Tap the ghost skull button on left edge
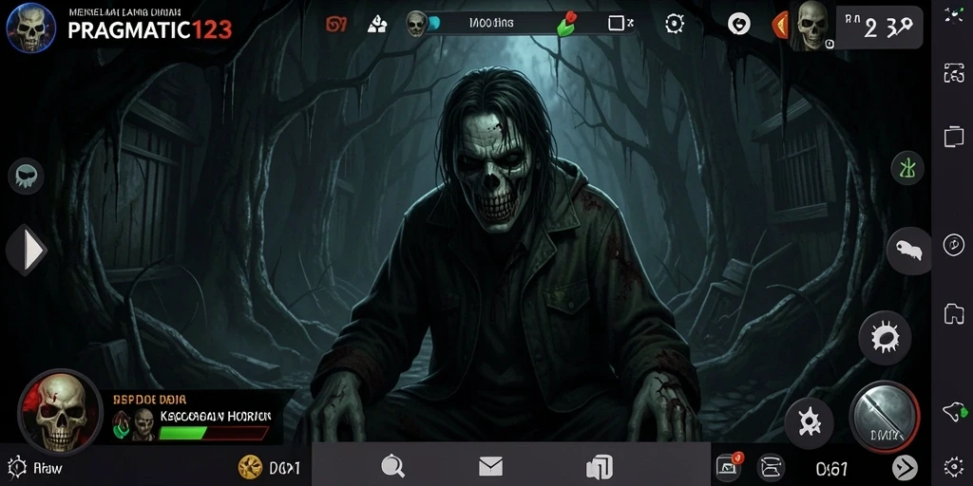973x486 pixels. (26, 176)
